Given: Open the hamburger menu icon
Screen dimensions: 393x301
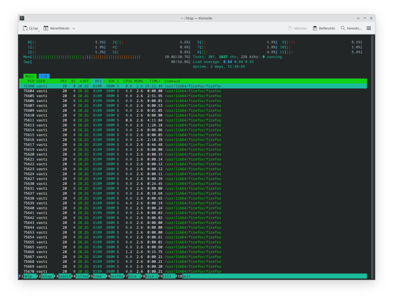Looking at the screenshot, I should pos(369,28).
